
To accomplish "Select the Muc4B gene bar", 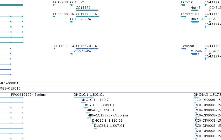I will [194, 10].
